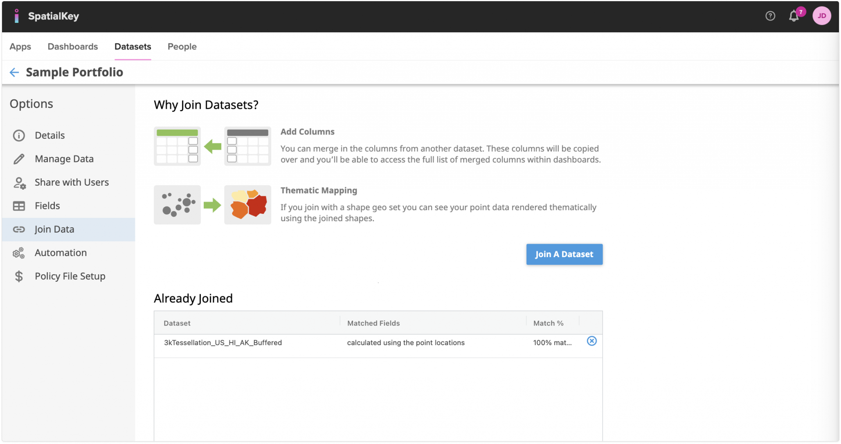Viewport: 841px width, 444px height.
Task: Click the Join A Dataset button
Action: coord(564,254)
